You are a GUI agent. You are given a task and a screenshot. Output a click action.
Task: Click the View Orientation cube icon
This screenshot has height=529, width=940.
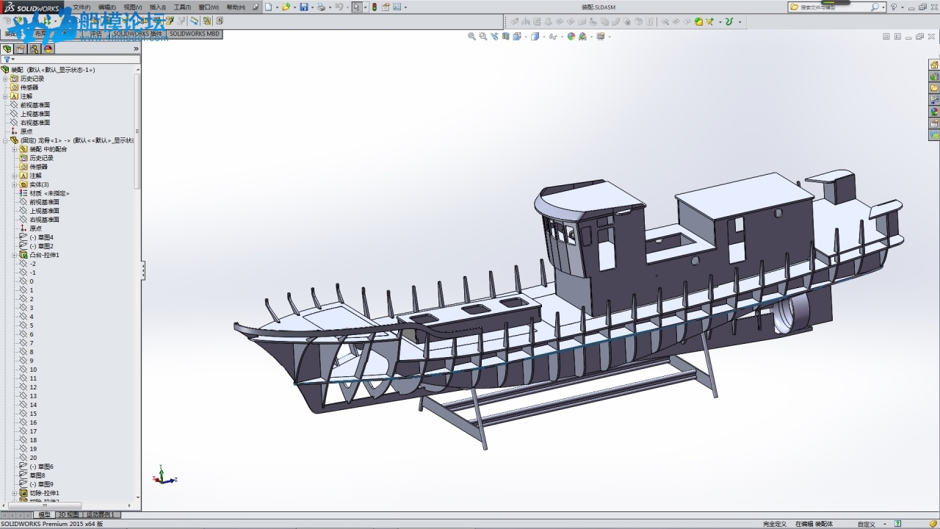[517, 36]
